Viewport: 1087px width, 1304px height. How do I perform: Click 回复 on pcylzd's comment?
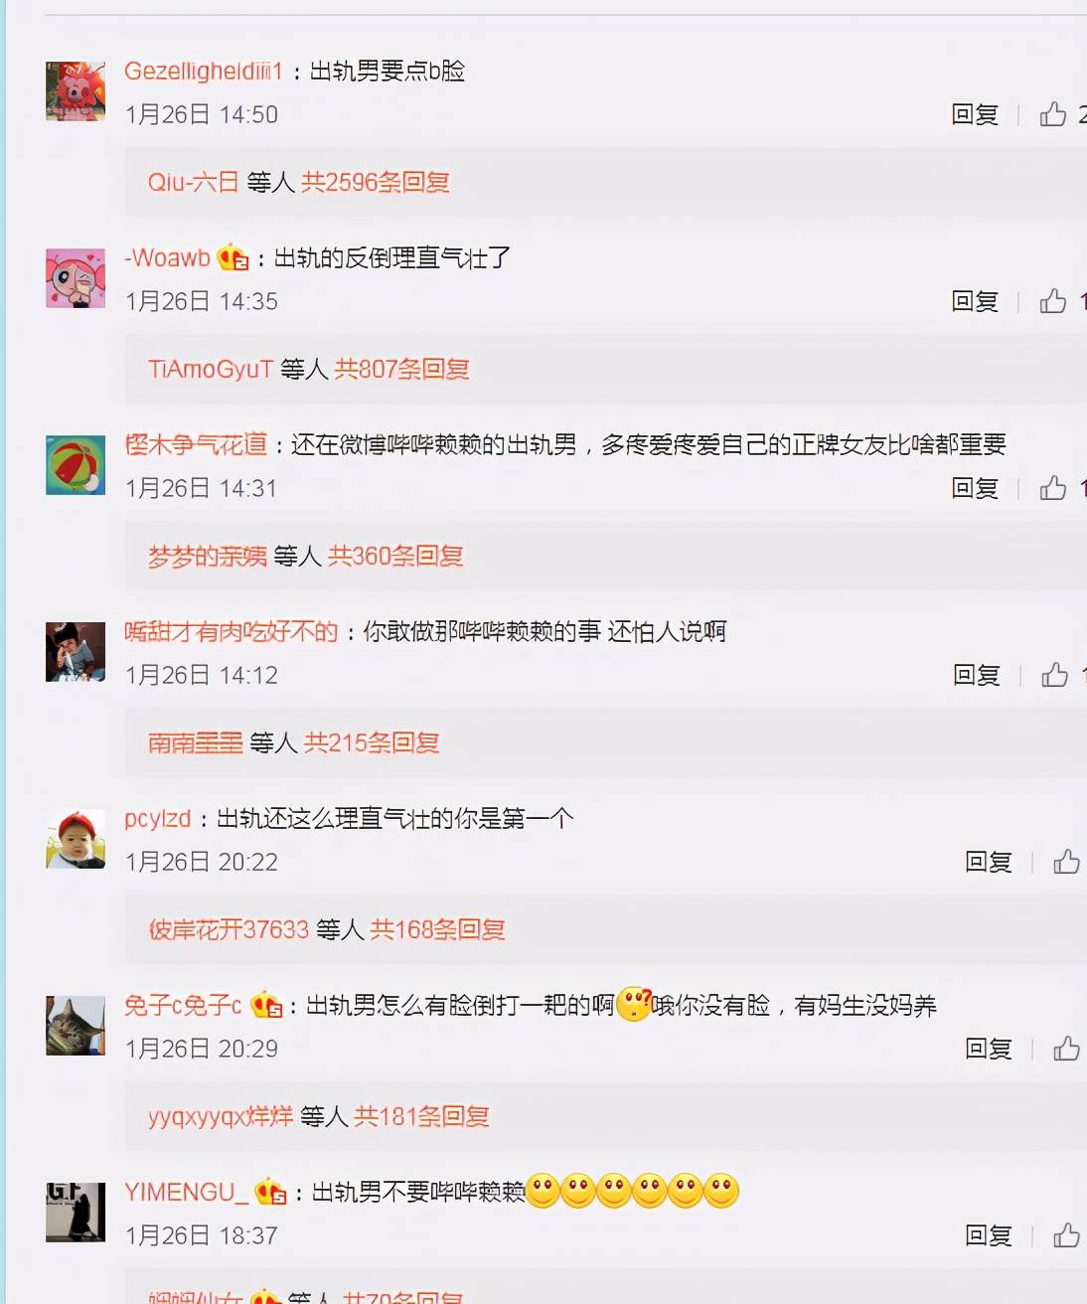[x=989, y=862]
